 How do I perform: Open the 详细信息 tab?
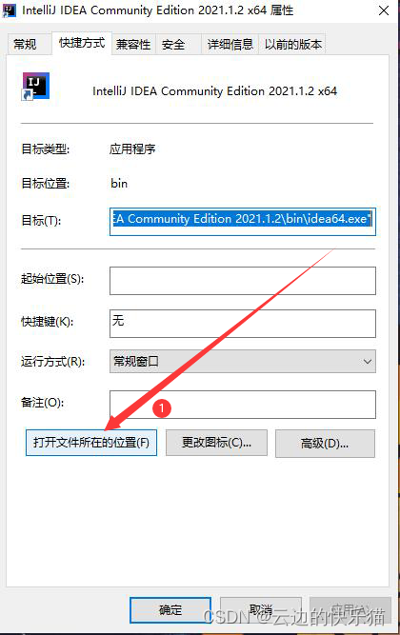230,44
